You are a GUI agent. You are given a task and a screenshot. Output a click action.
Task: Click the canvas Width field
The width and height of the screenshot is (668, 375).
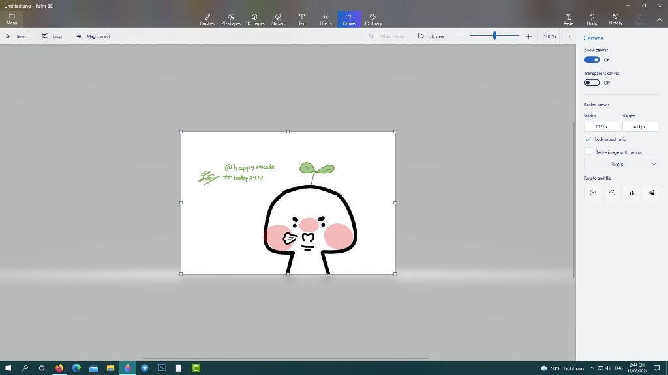602,127
